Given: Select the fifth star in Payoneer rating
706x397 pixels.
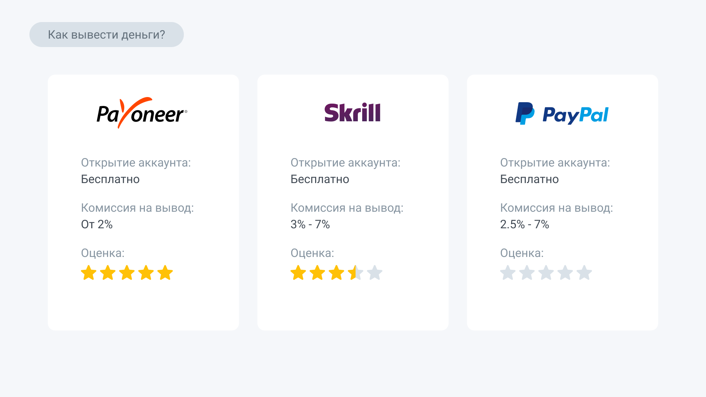Looking at the screenshot, I should (165, 273).
